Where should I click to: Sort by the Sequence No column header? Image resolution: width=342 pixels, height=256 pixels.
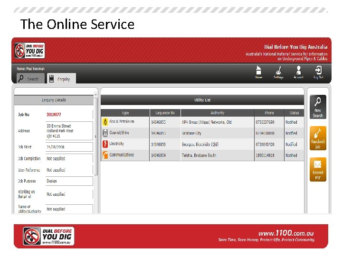(x=165, y=113)
